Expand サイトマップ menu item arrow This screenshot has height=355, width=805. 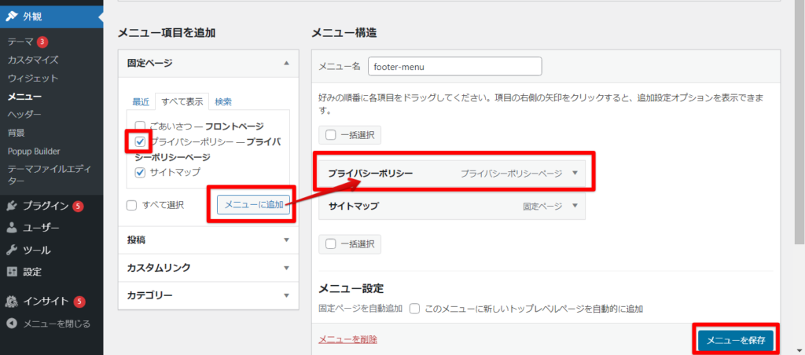click(x=575, y=206)
